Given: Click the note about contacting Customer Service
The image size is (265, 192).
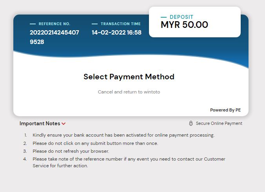Looking at the screenshot, I should [x=129, y=162].
